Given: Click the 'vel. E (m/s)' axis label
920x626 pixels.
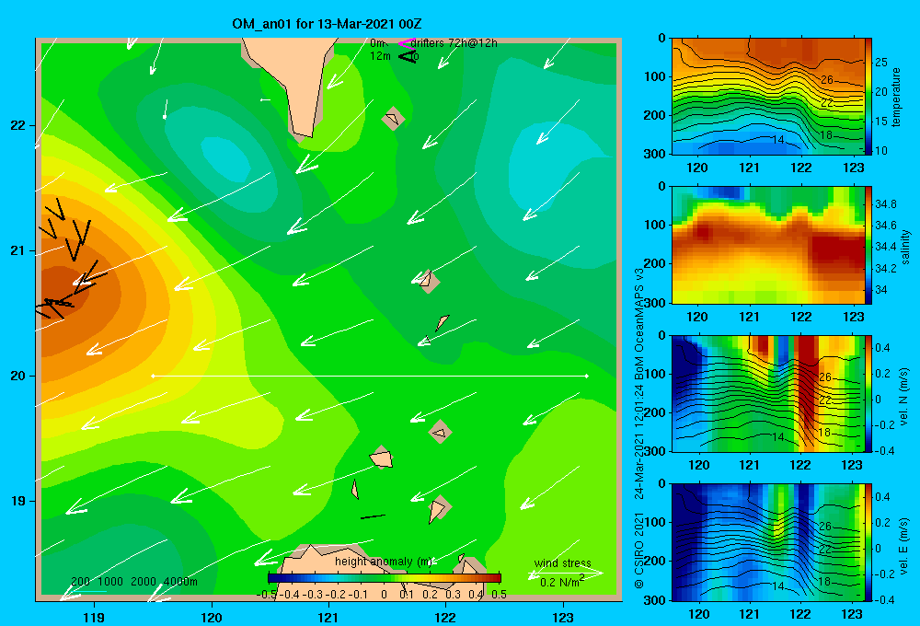Looking at the screenshot, I should [904, 546].
